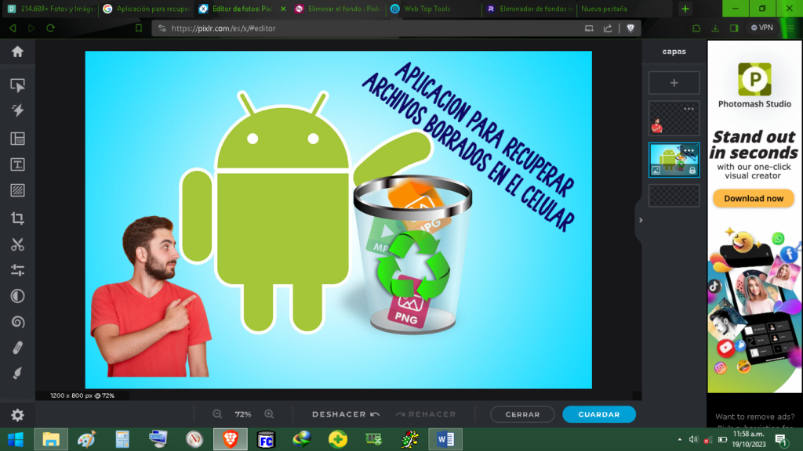Undo with DESHACER button

click(x=346, y=414)
